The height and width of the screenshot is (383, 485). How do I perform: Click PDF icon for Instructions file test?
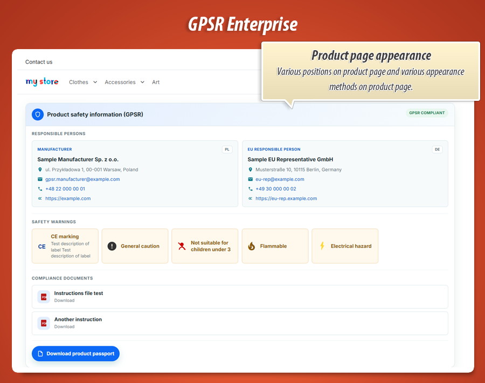(x=44, y=297)
